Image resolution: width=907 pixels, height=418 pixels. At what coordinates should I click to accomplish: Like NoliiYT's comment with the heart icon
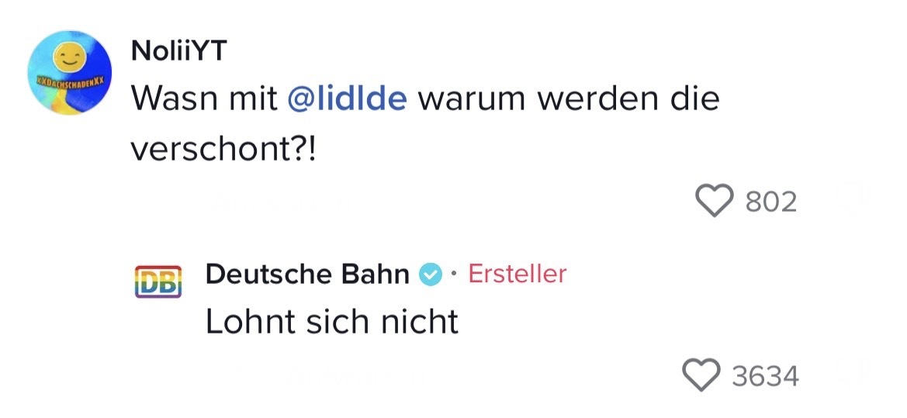[x=715, y=202]
